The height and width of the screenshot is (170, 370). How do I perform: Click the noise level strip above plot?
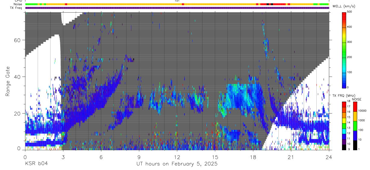pyautogui.click(x=177, y=4)
